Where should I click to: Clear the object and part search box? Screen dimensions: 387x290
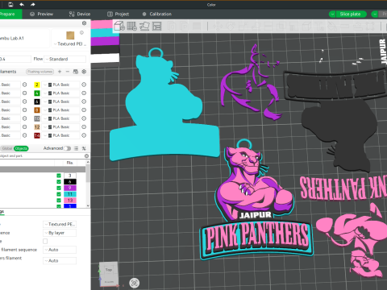coord(86,155)
